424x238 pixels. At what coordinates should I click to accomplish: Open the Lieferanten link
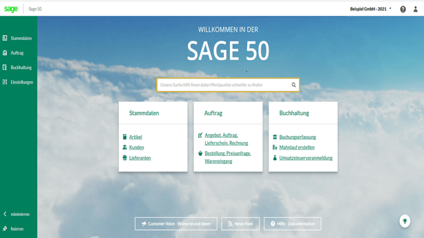click(140, 158)
